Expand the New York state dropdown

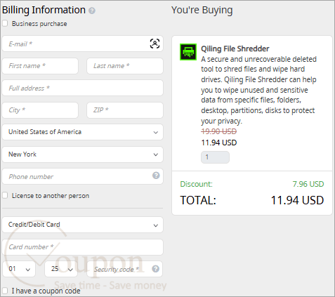(82, 154)
